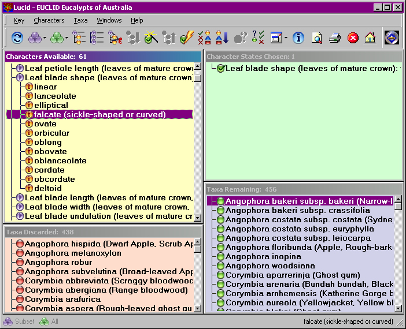Click the Lucid logo icon in toolbar
This screenshot has width=406, height=329.
392,38
